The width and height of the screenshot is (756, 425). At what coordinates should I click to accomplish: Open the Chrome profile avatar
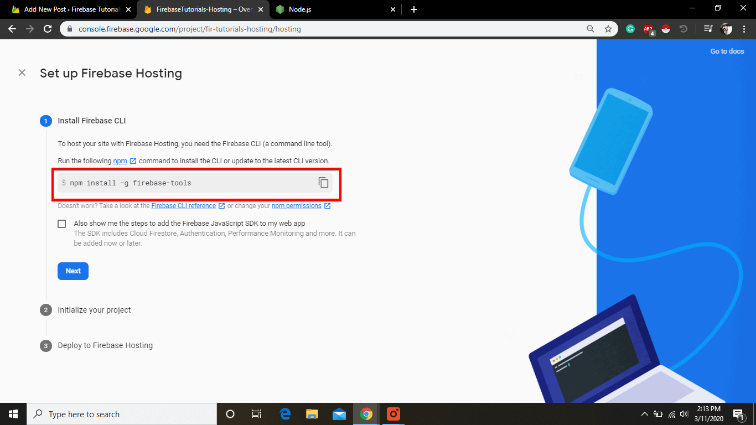(x=726, y=29)
